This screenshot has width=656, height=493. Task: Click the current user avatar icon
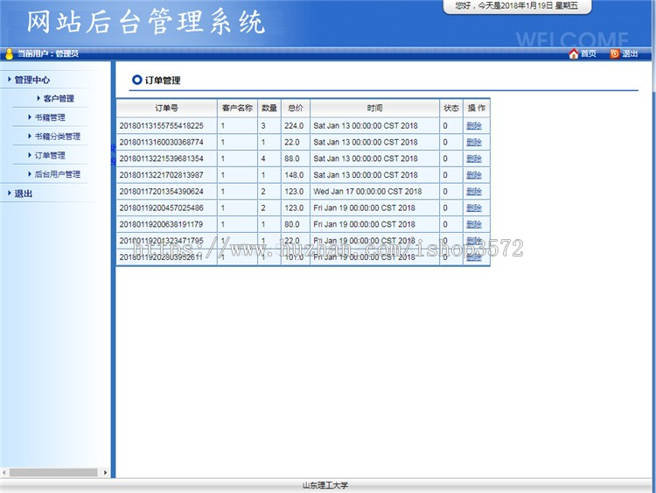(x=10, y=53)
